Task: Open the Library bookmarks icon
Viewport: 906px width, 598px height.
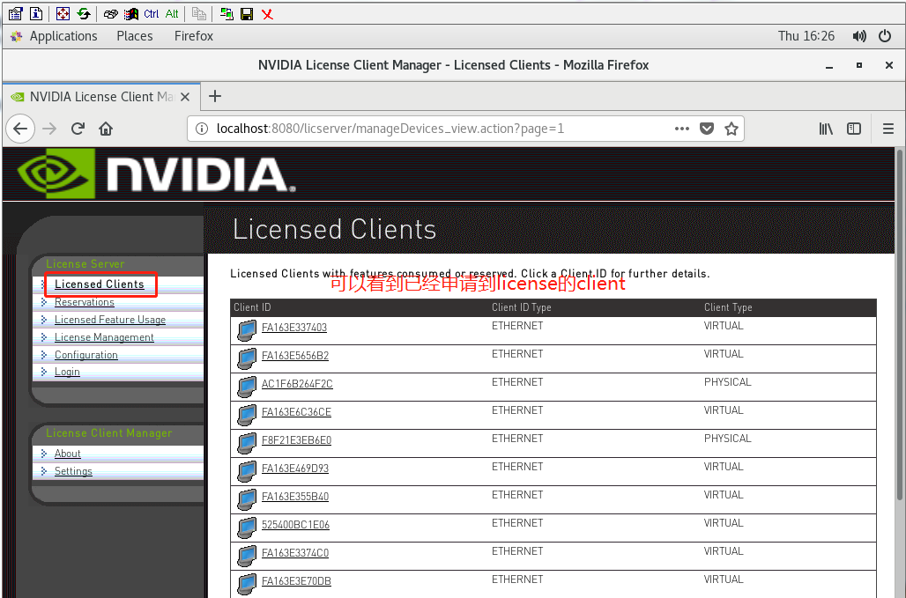Action: click(826, 129)
